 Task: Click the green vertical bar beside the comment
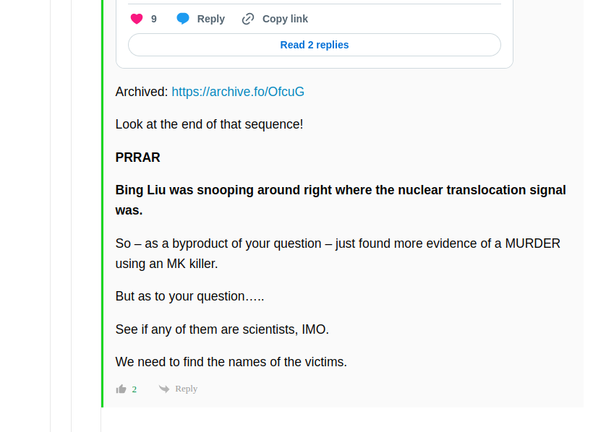[103, 204]
